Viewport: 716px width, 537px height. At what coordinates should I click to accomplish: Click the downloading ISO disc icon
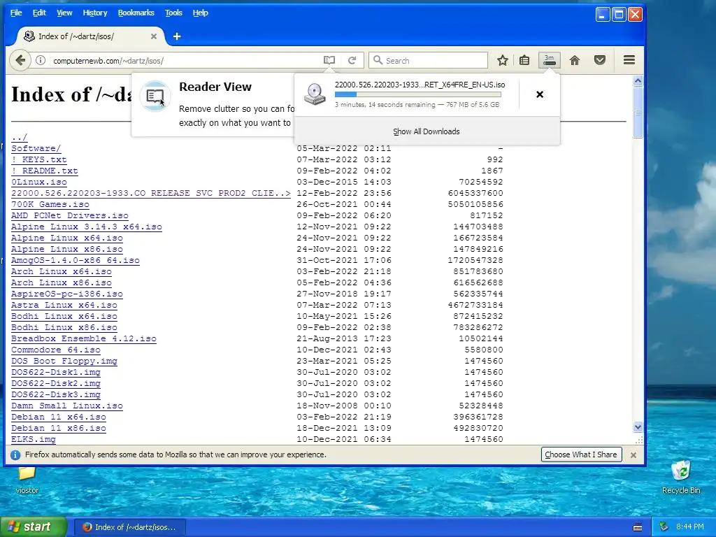[315, 94]
